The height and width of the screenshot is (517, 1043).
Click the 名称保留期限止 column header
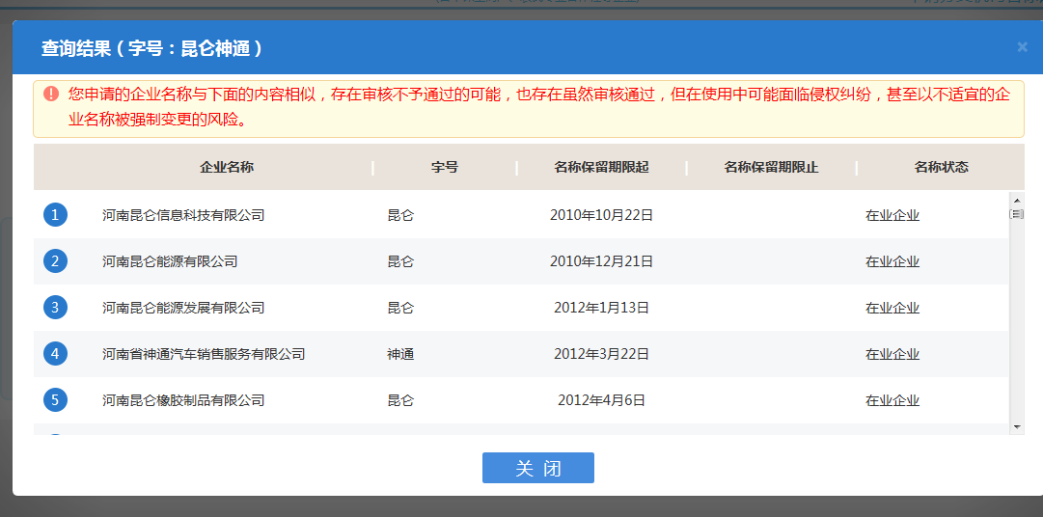(x=771, y=167)
